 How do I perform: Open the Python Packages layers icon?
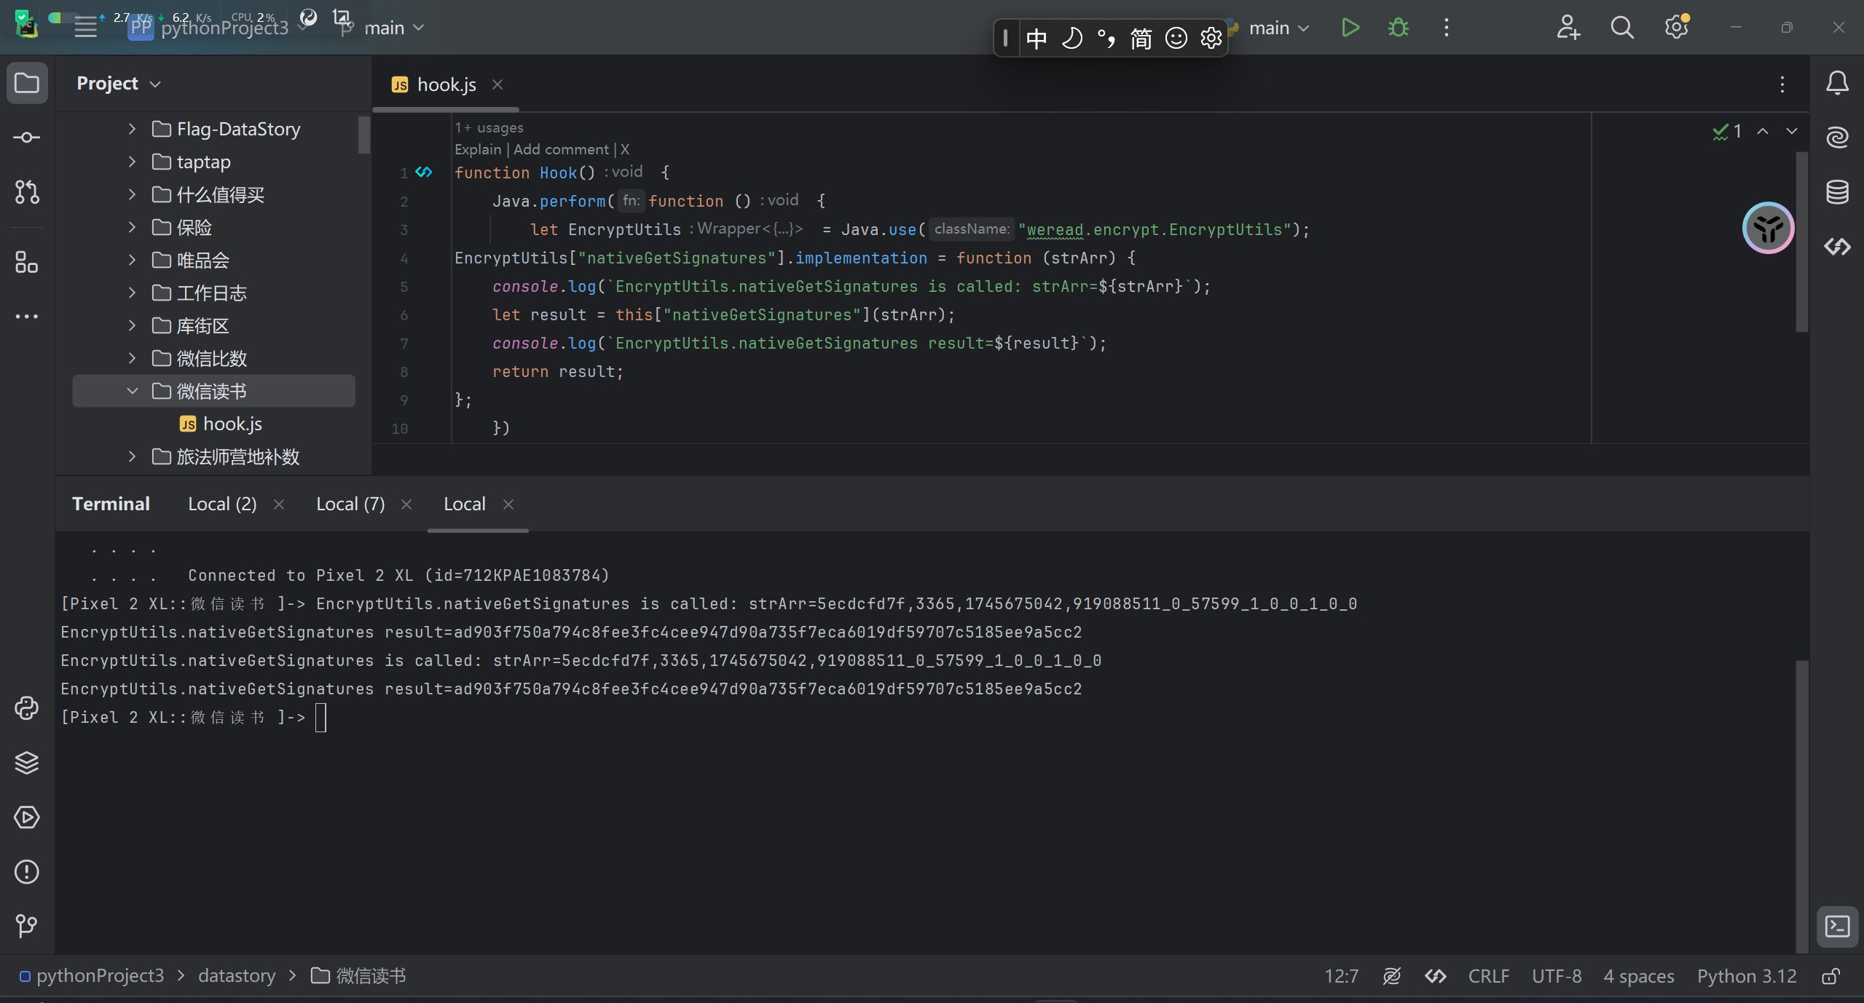[x=27, y=762]
